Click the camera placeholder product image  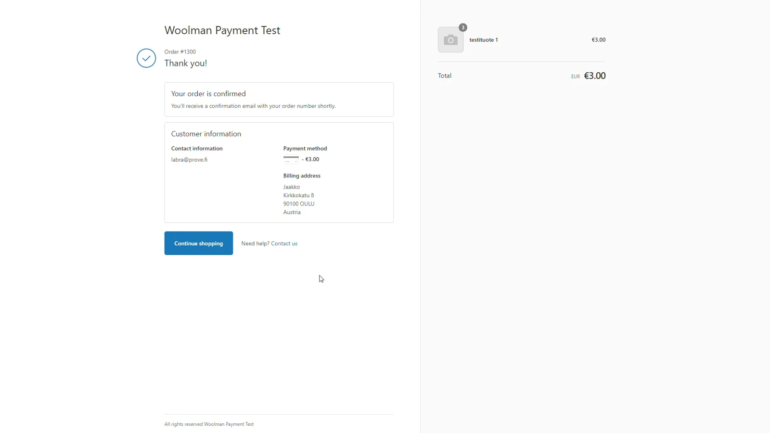(x=450, y=40)
